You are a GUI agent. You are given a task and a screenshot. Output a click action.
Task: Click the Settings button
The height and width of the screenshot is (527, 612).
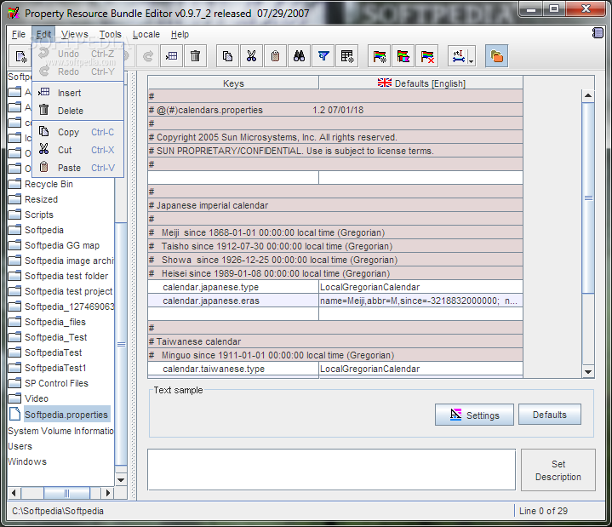[x=474, y=415]
